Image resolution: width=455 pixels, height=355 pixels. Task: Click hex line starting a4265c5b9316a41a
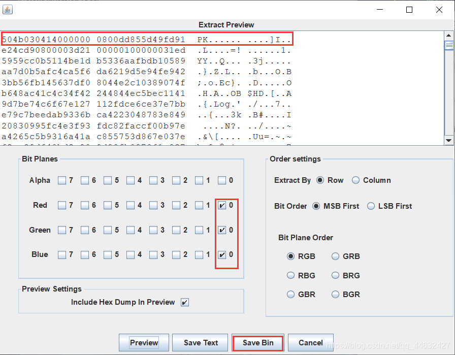[x=147, y=137]
